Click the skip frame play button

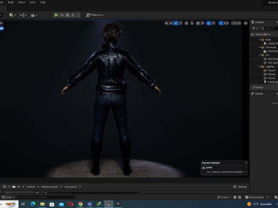(62, 15)
